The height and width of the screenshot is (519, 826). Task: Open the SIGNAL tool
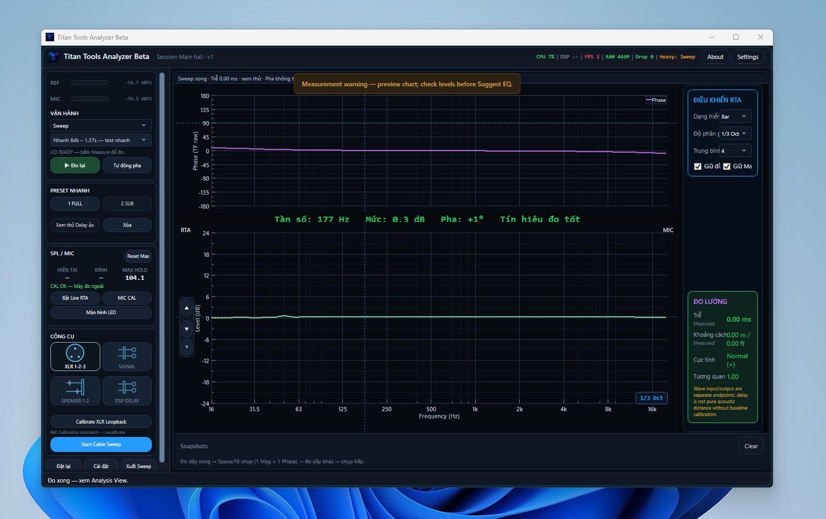point(127,357)
